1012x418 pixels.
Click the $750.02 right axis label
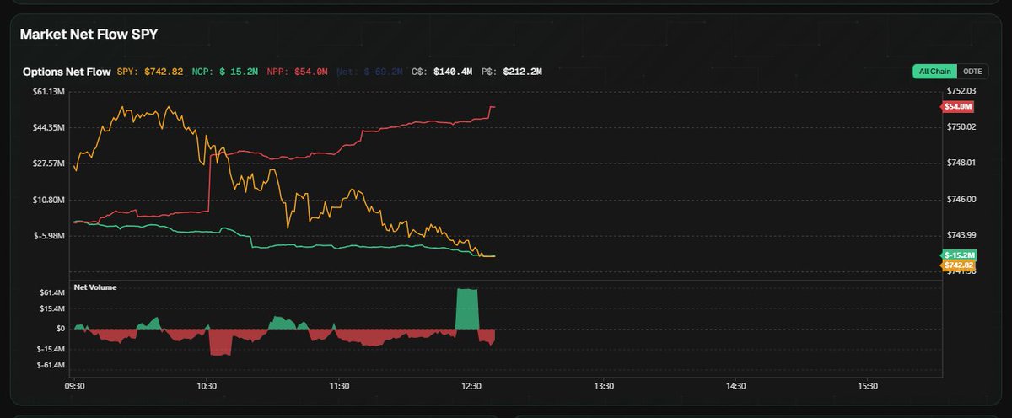[x=961, y=127]
